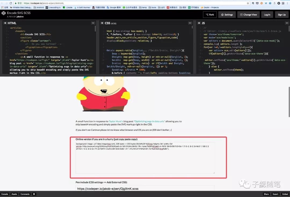The height and width of the screenshot is (197, 290).
Task: Click the 'Online version if you are in a hurry' heading
Action: 107,139
